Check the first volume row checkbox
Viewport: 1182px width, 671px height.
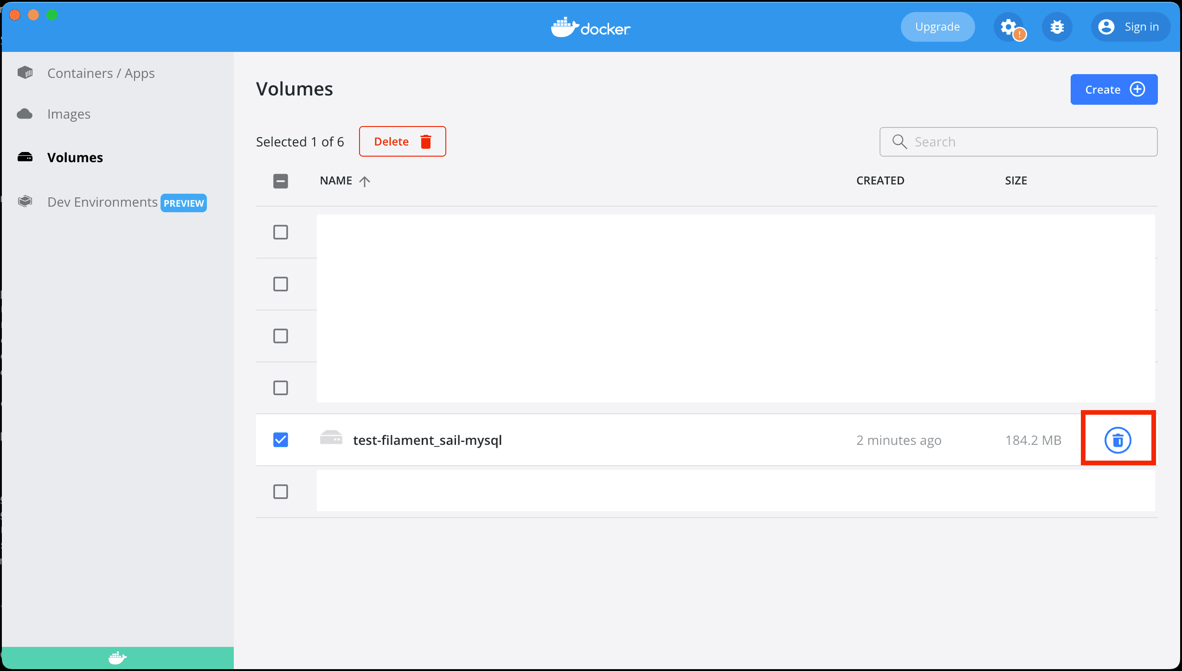tap(281, 232)
